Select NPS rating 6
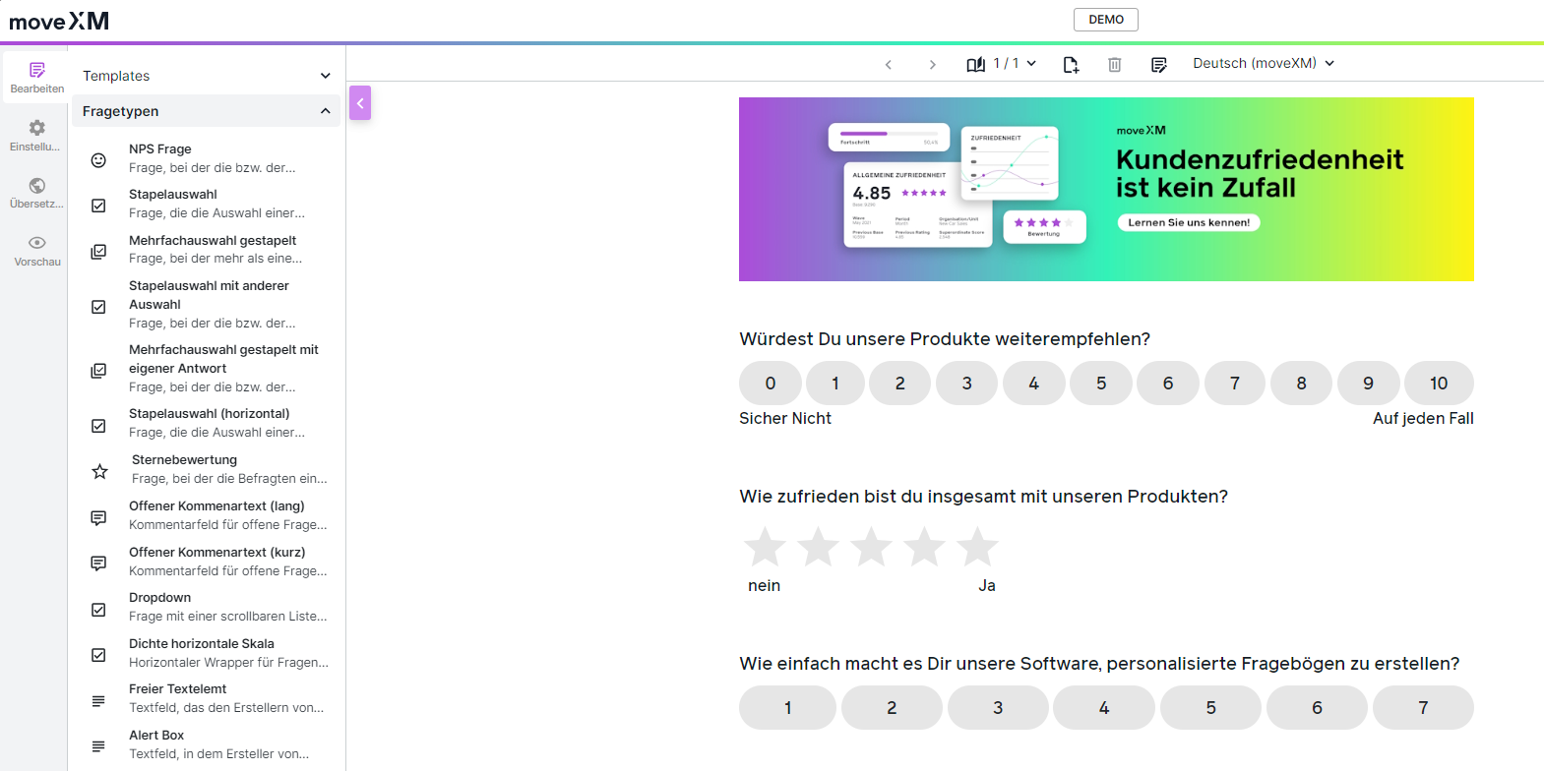The height and width of the screenshot is (771, 1544). 1168,384
